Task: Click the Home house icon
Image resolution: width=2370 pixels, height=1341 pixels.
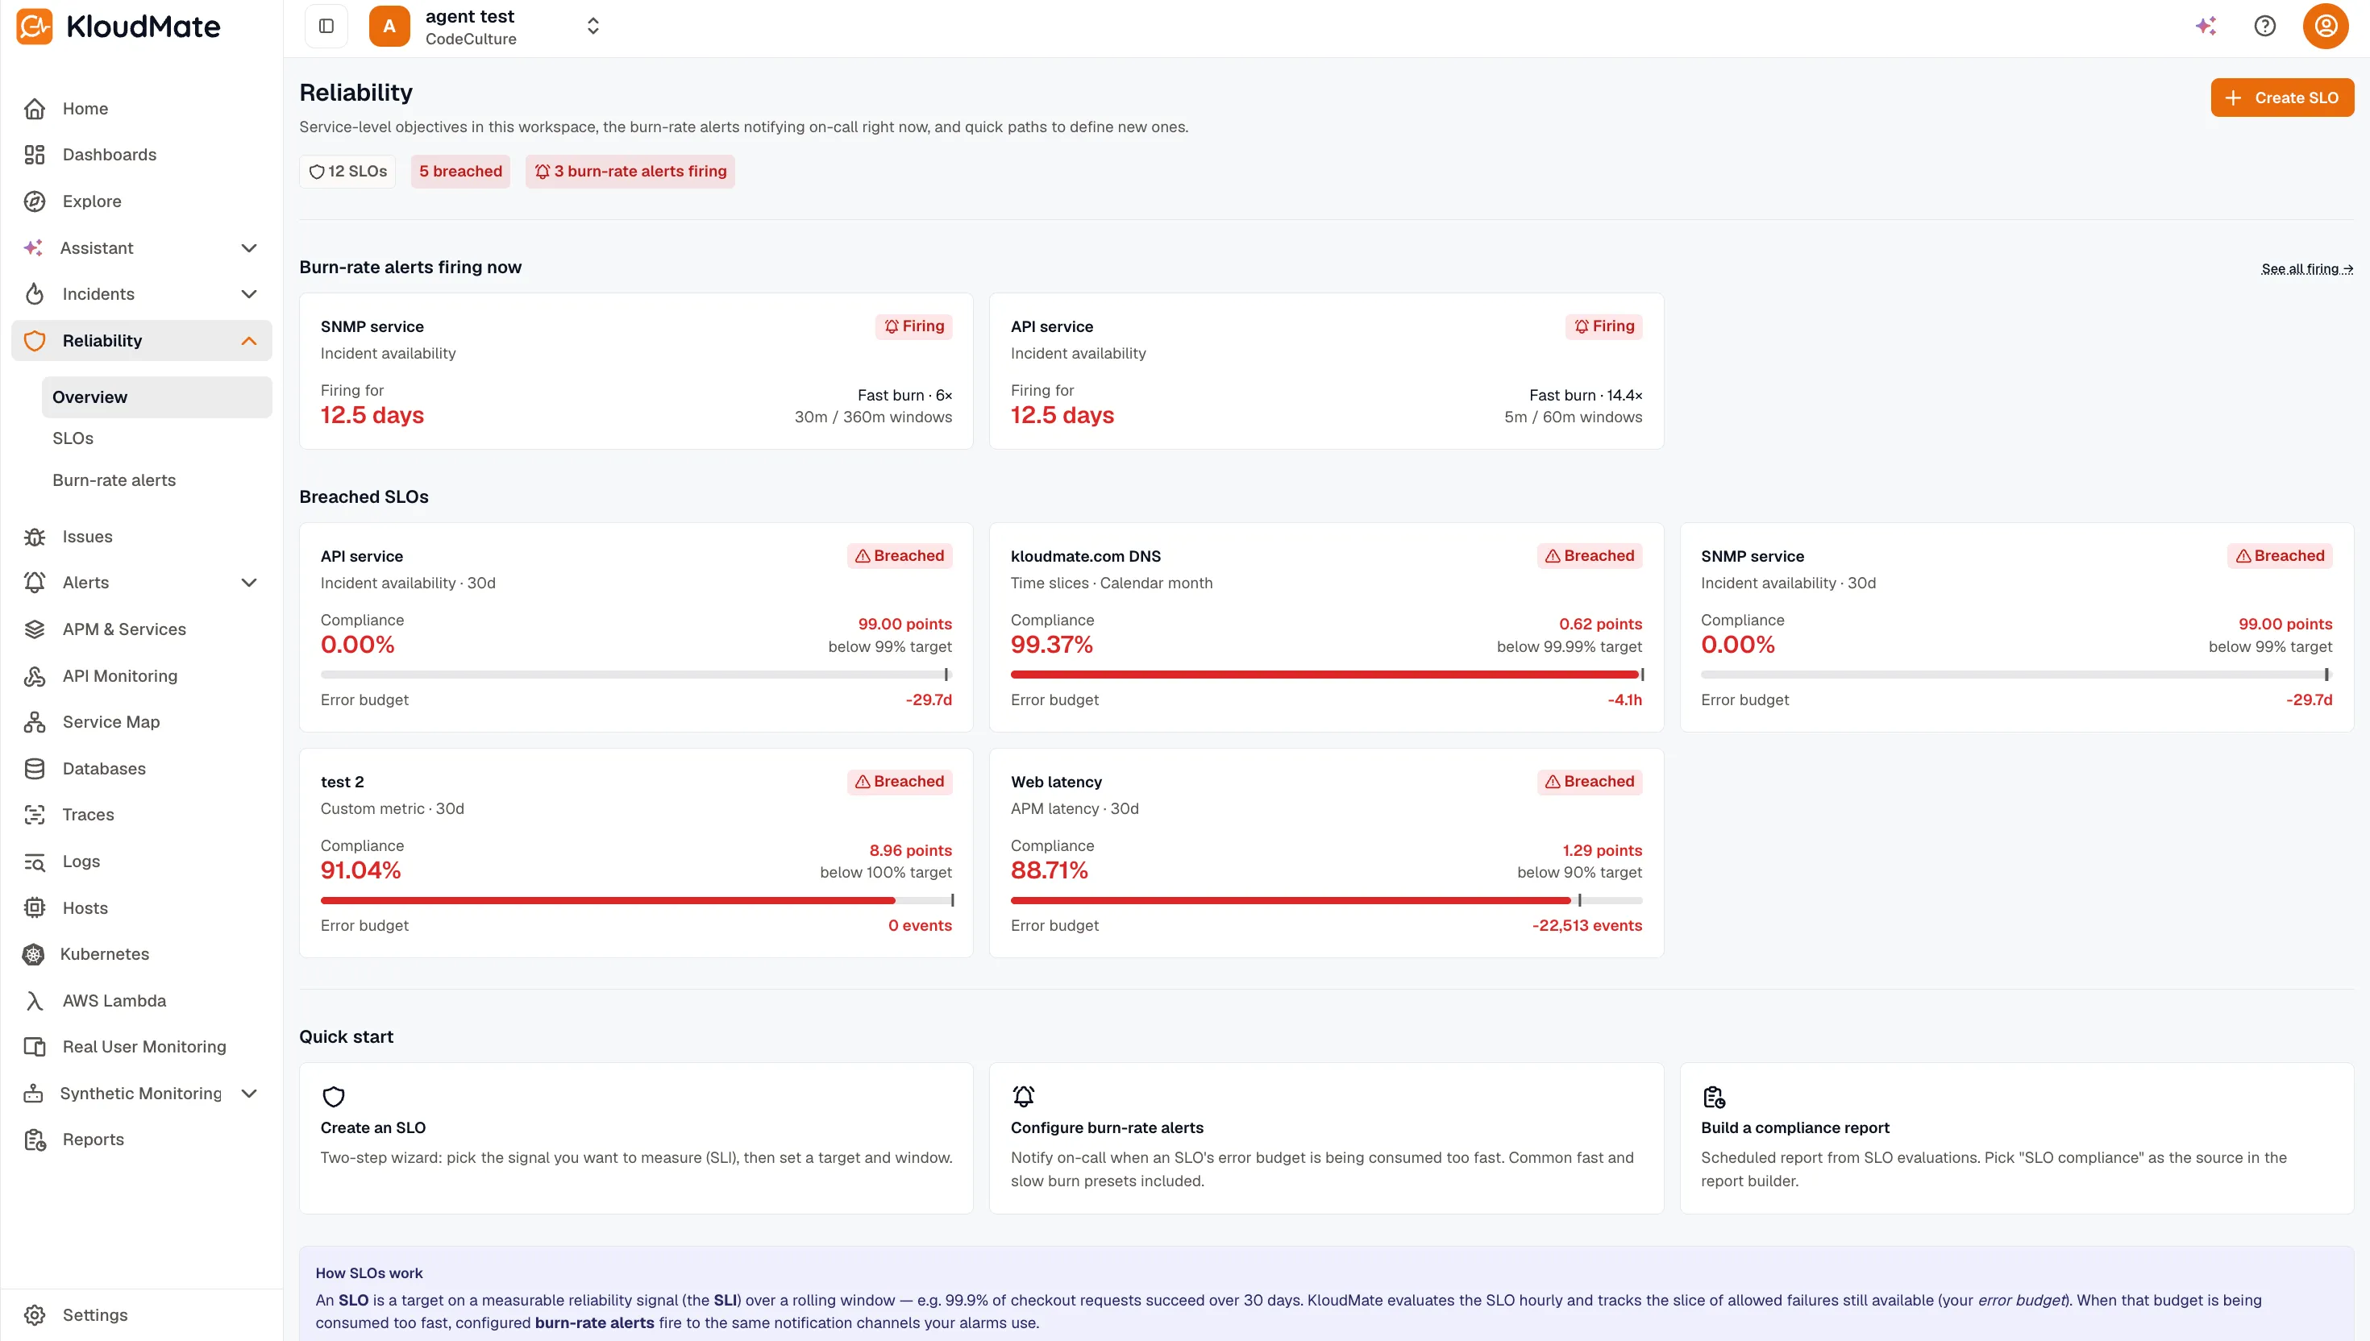Action: point(34,109)
